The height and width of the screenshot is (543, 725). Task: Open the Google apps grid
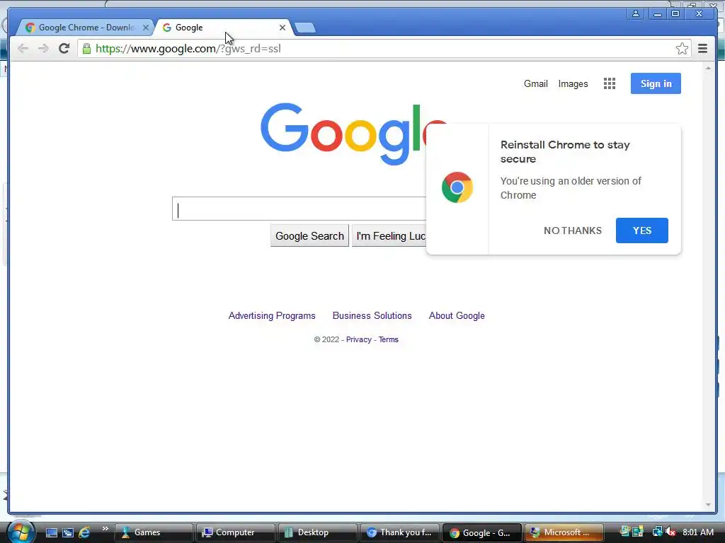coord(610,83)
